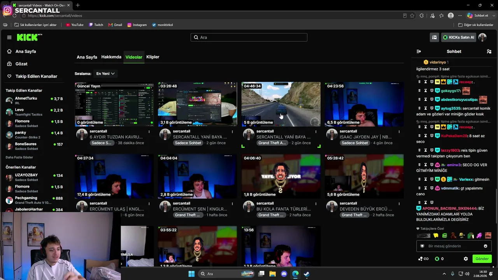Image resolution: width=498 pixels, height=280 pixels.
Task: Open the Kick profile avatar menu
Action: [482, 37]
